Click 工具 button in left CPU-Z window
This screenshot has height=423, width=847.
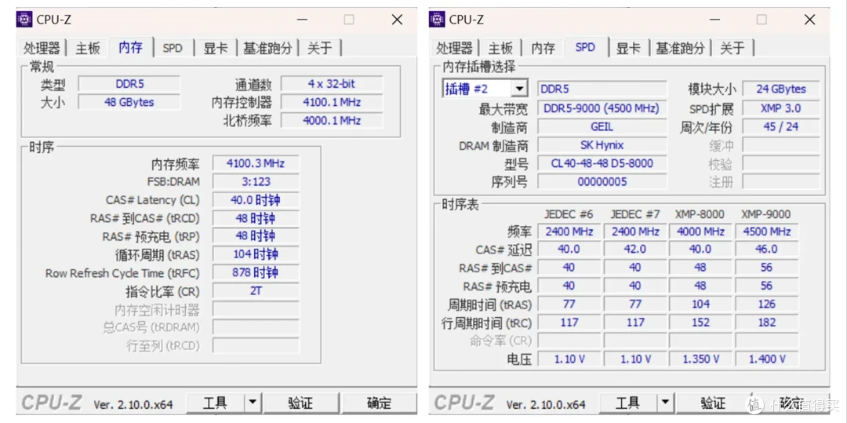(215, 403)
